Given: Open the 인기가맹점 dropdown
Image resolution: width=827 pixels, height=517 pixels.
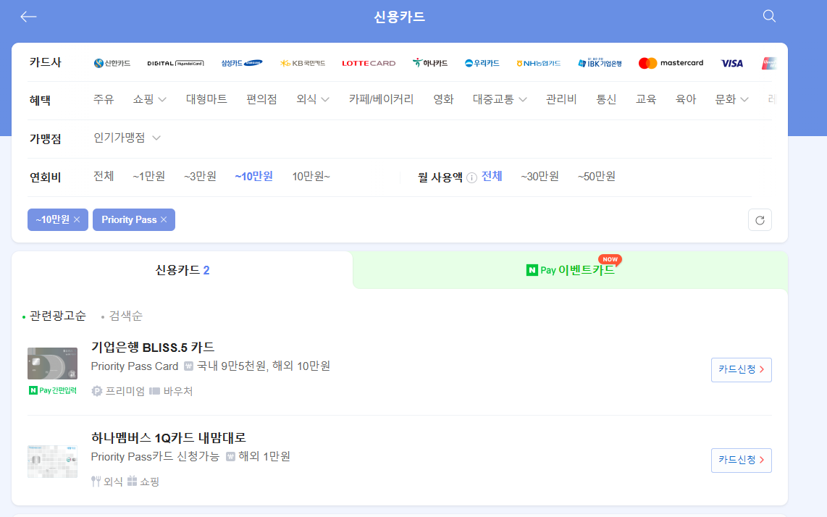Looking at the screenshot, I should (127, 138).
